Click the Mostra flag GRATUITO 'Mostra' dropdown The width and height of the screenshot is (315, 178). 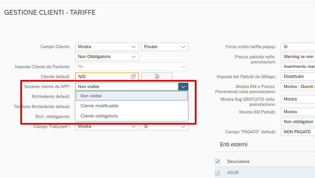pos(298,99)
